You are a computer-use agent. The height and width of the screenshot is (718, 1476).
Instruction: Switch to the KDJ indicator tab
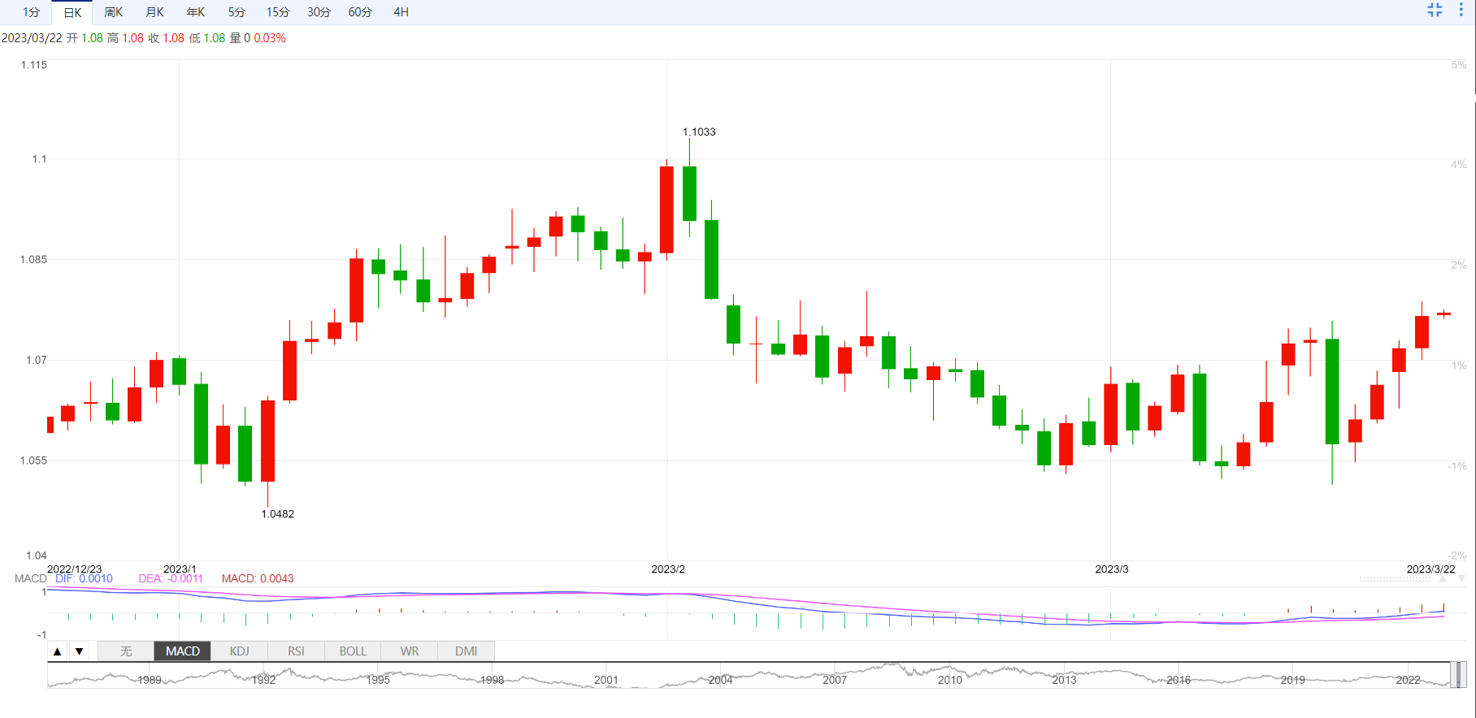click(239, 651)
